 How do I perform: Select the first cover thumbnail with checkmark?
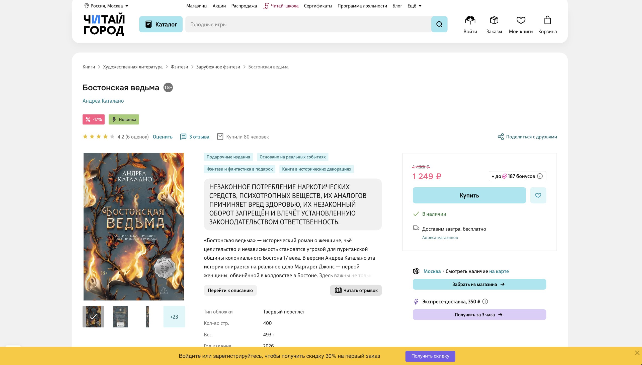pos(93,317)
